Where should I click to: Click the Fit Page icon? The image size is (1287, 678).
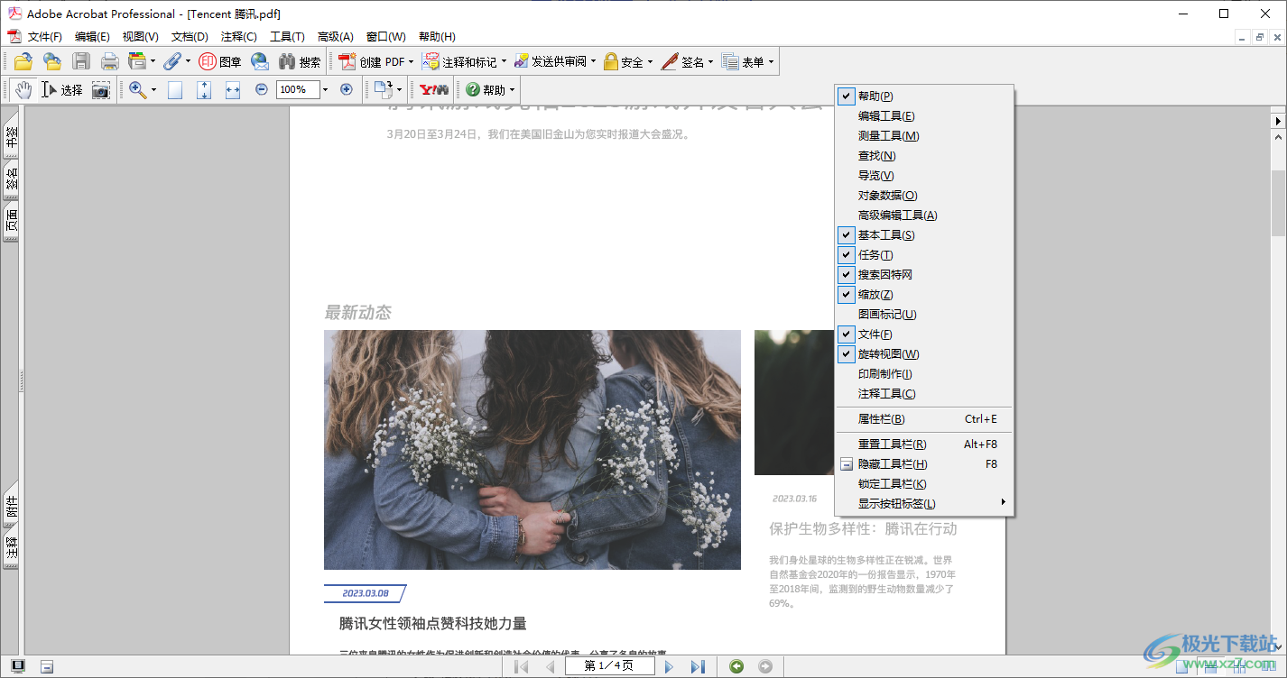click(x=204, y=89)
